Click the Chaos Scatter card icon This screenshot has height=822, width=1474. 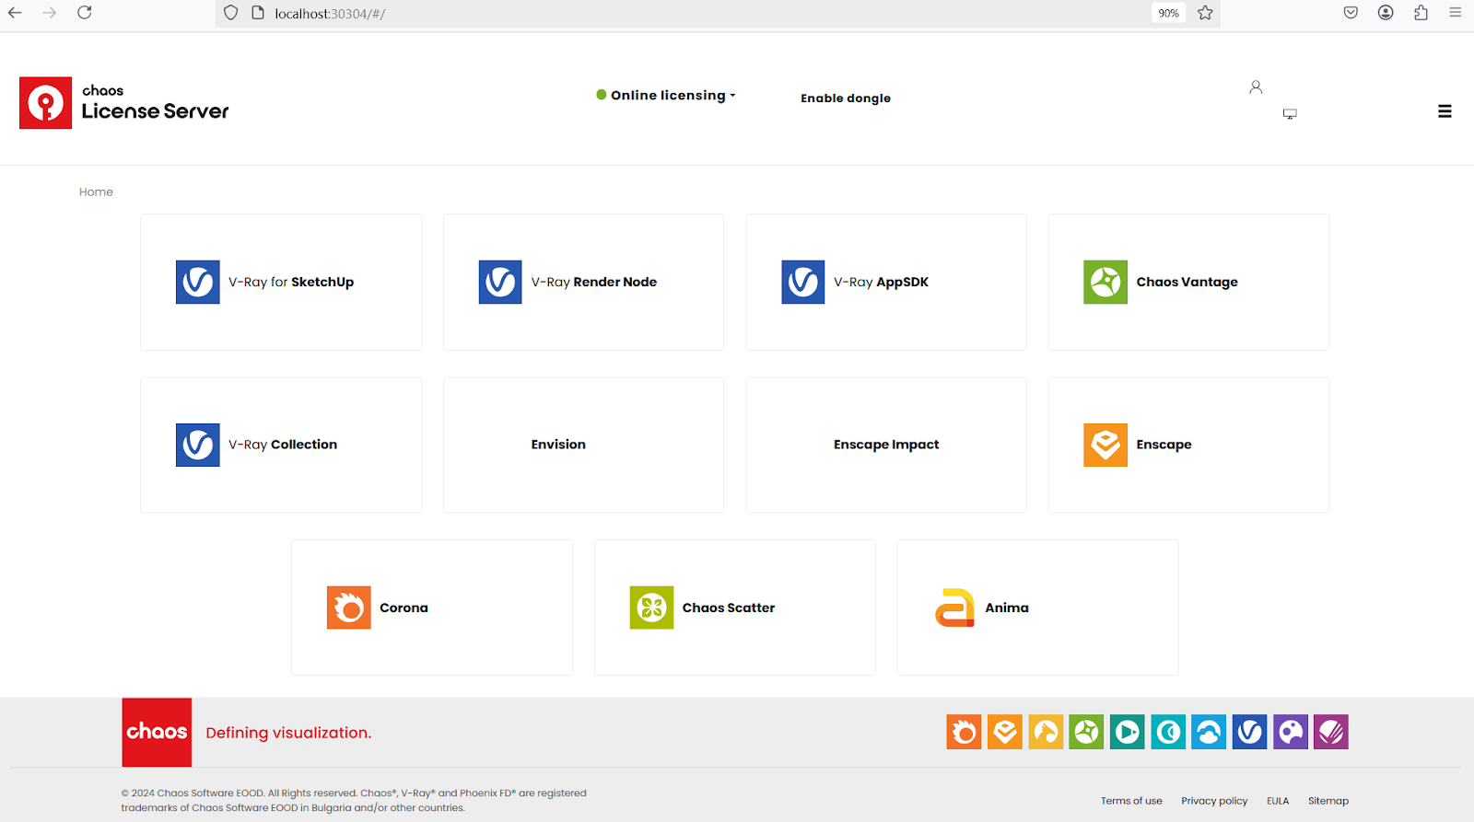tap(651, 608)
